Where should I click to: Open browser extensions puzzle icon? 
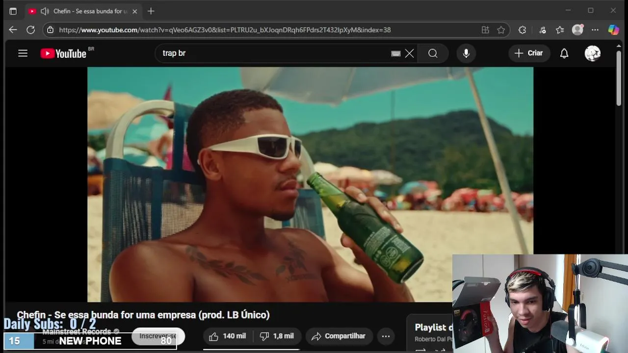click(523, 30)
